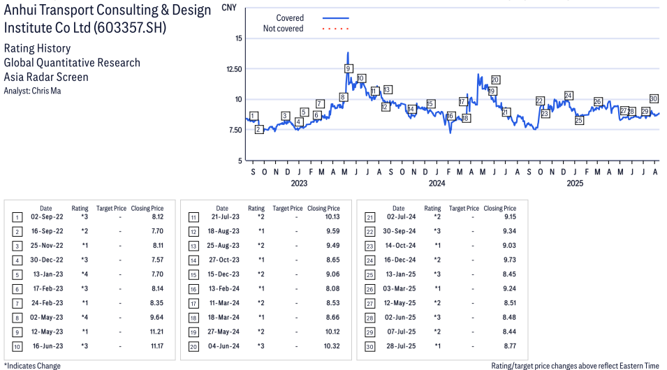Viewport: 667px width, 370px height.
Task: Click the 2025 year label on x-axis
Action: click(575, 184)
